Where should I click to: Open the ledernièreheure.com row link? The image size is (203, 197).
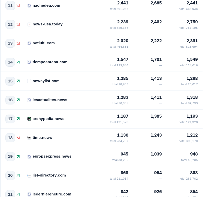pyautogui.click(x=52, y=194)
